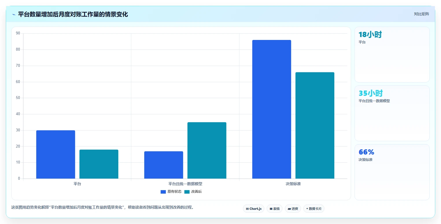Click the 50 y-axis value
This screenshot has height=224, width=441.
click(18, 98)
